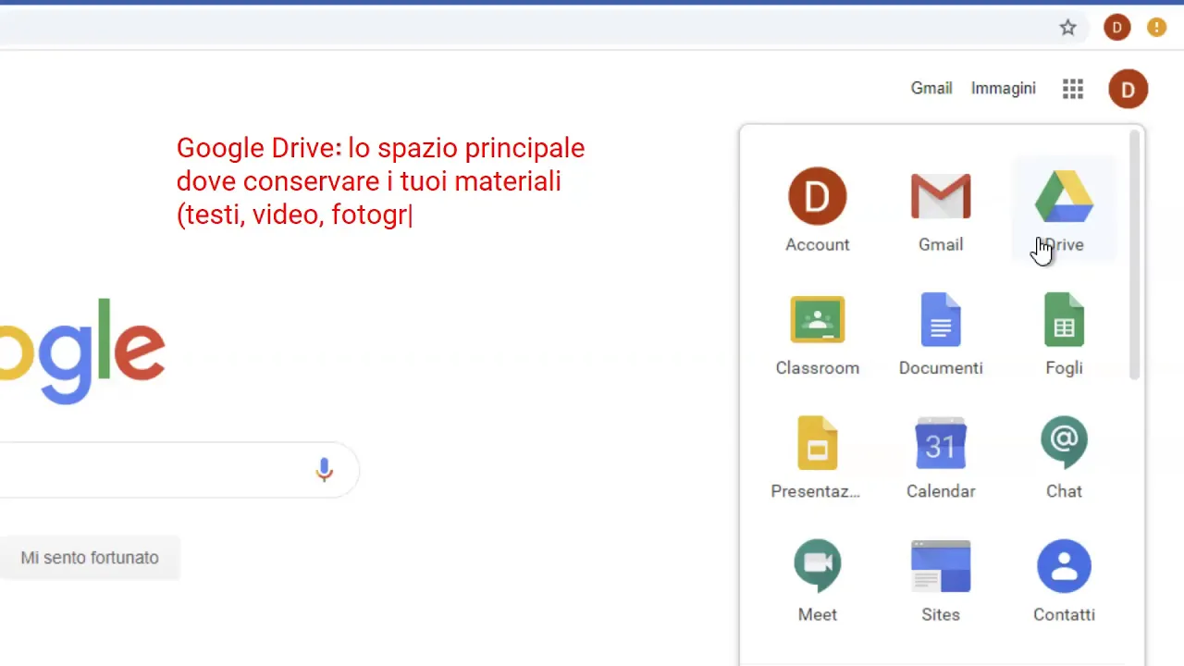Viewport: 1184px width, 666px height.
Task: Open Fogli (Google Sheets)
Action: tap(1064, 334)
